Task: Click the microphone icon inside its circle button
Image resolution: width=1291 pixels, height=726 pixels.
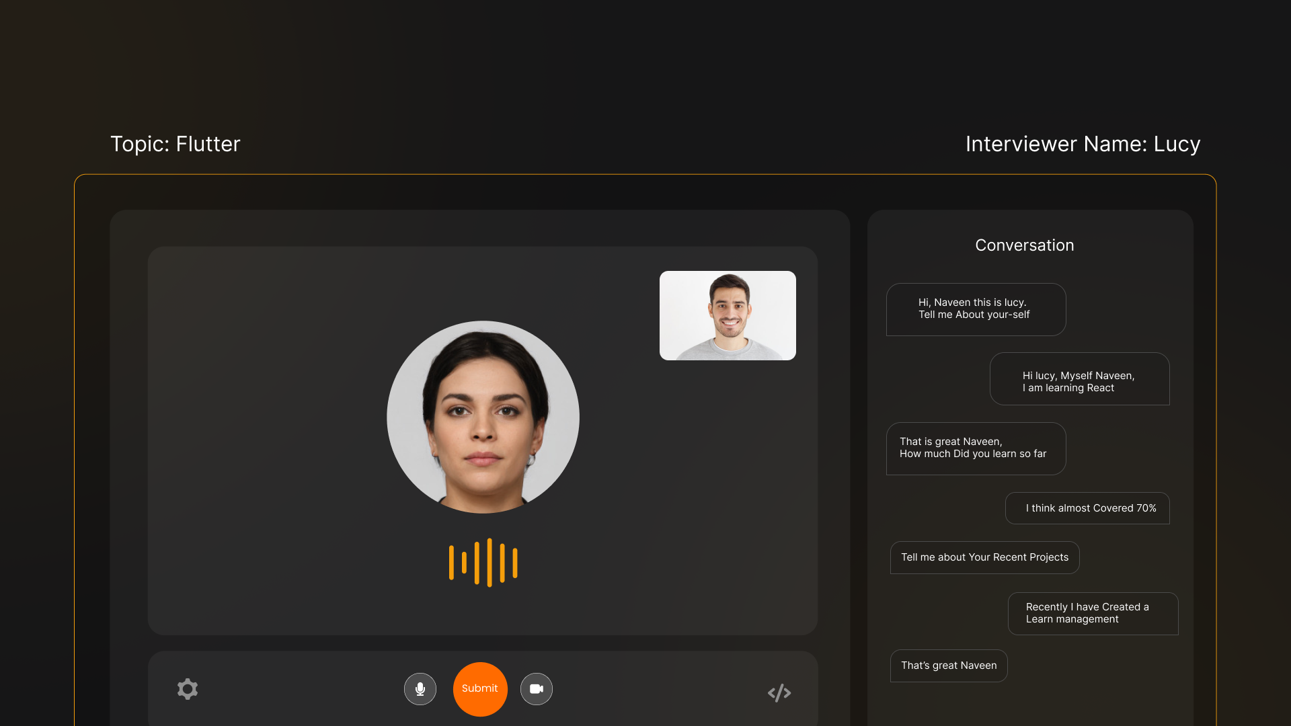Action: [420, 689]
